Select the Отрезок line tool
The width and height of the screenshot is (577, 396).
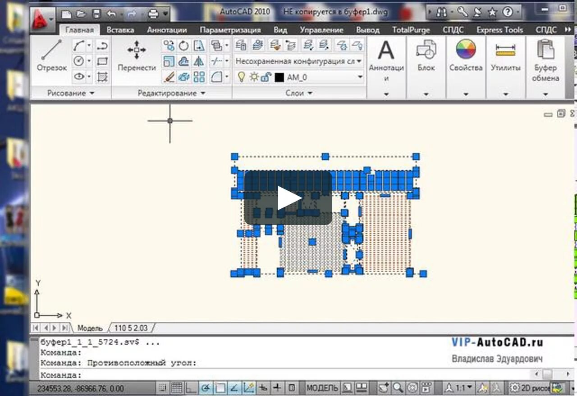tap(51, 56)
